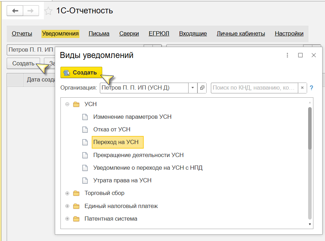Click the gray Создать button in the background window

coord(23,63)
